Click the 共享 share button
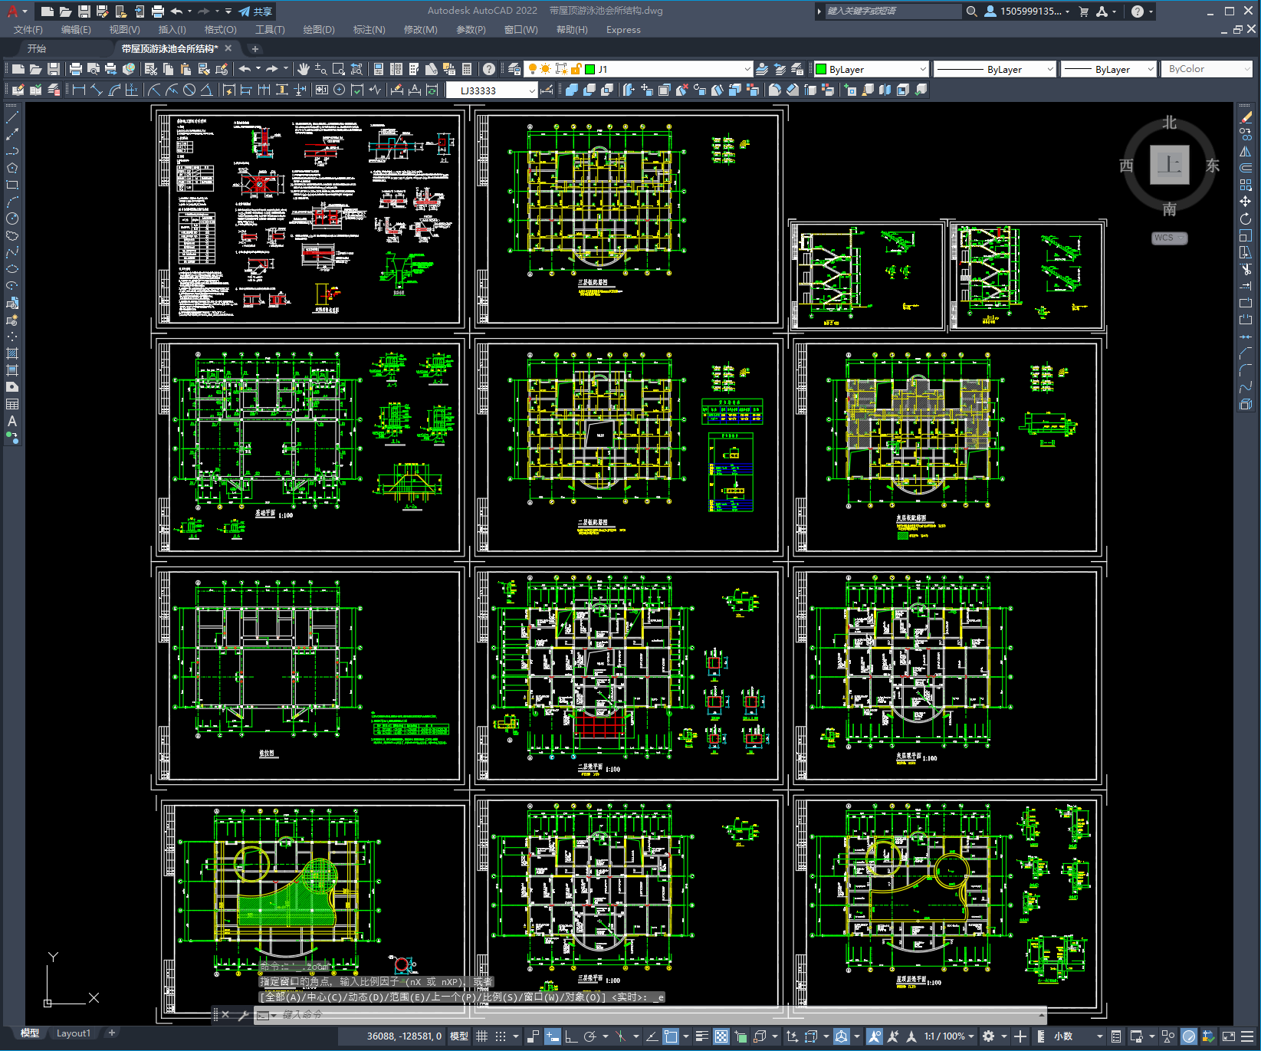 coord(255,11)
